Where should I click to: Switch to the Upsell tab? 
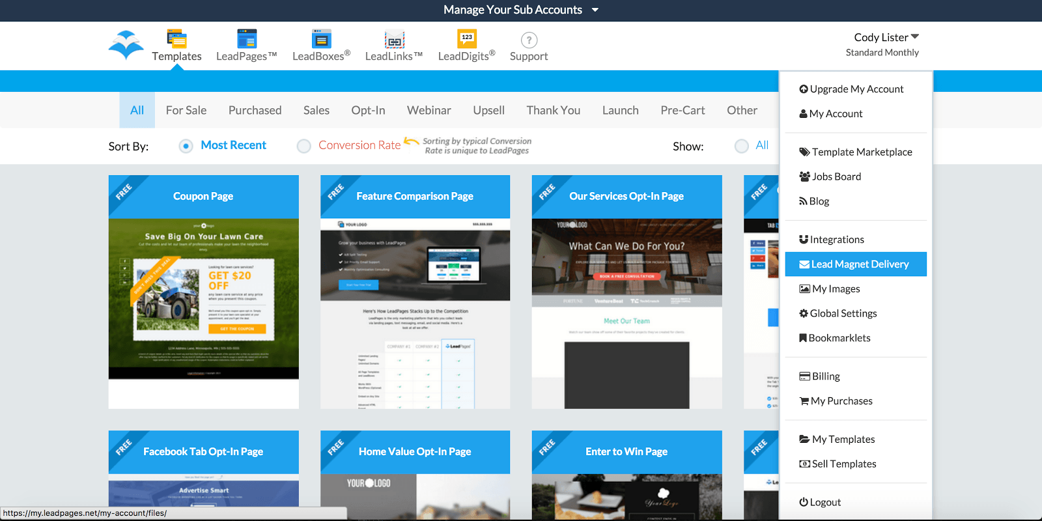(x=489, y=110)
